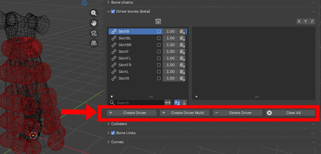321x154 pixels.
Task: Click the invert filter arrows icon
Action: coord(168,103)
